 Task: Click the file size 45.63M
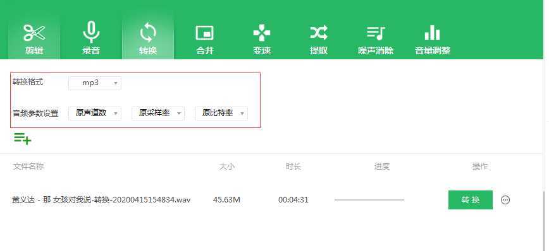[x=226, y=200]
